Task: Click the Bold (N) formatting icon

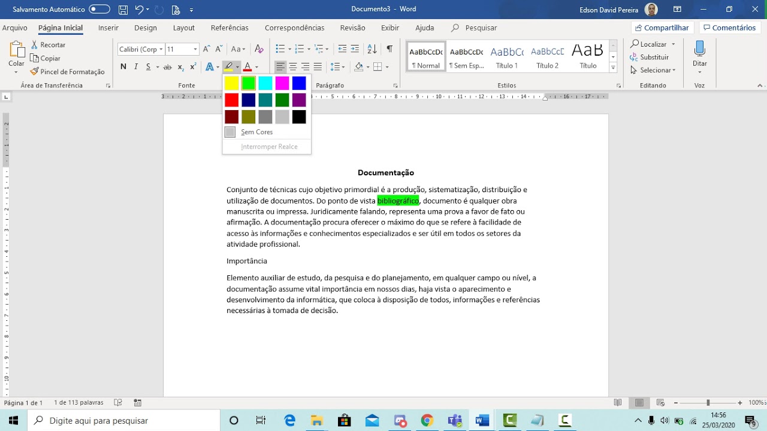Action: 123,66
